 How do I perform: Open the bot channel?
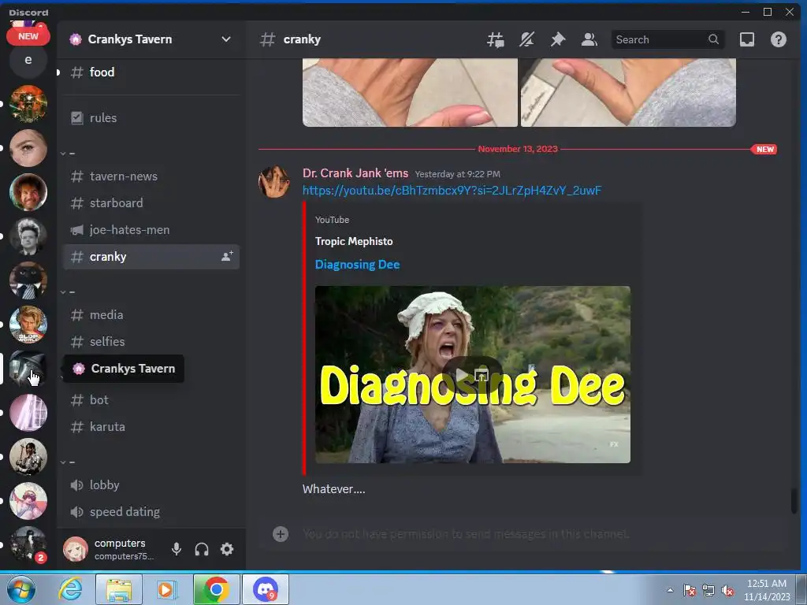pos(151,399)
